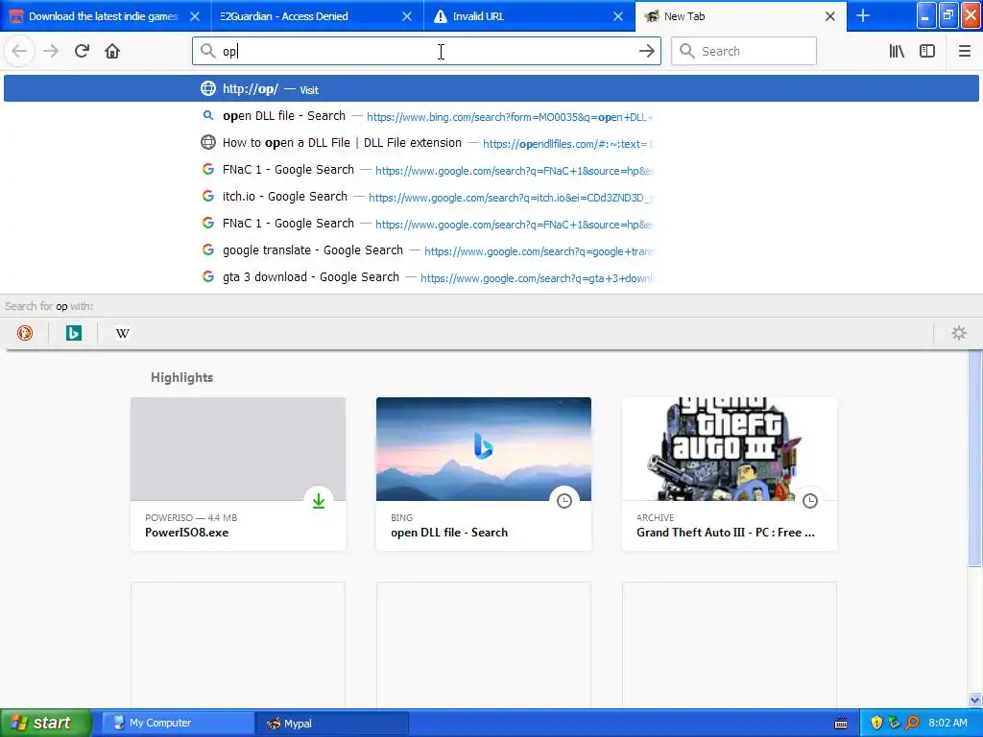Select google translate - Google Search suggestion
983x737 pixels.
[491, 250]
